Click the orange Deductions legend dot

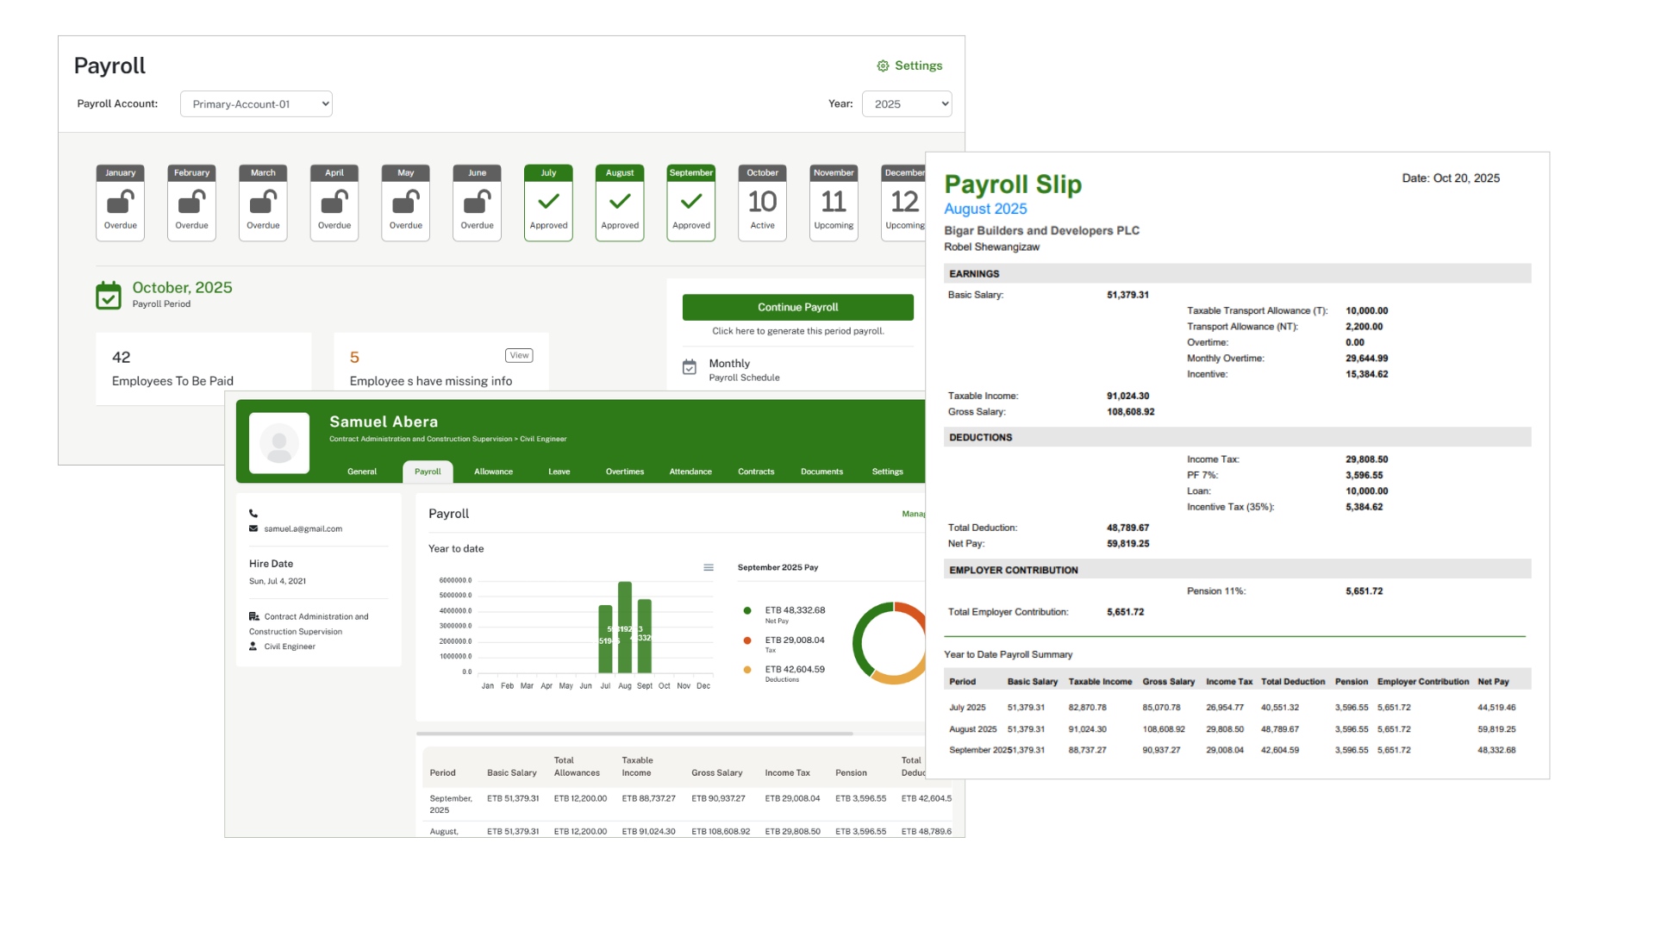[x=747, y=670]
